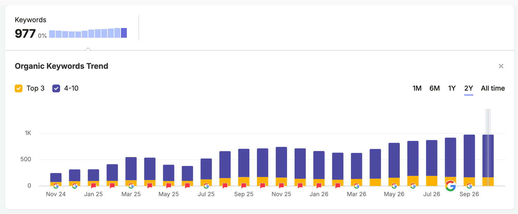Select the 2Y time range

[469, 88]
